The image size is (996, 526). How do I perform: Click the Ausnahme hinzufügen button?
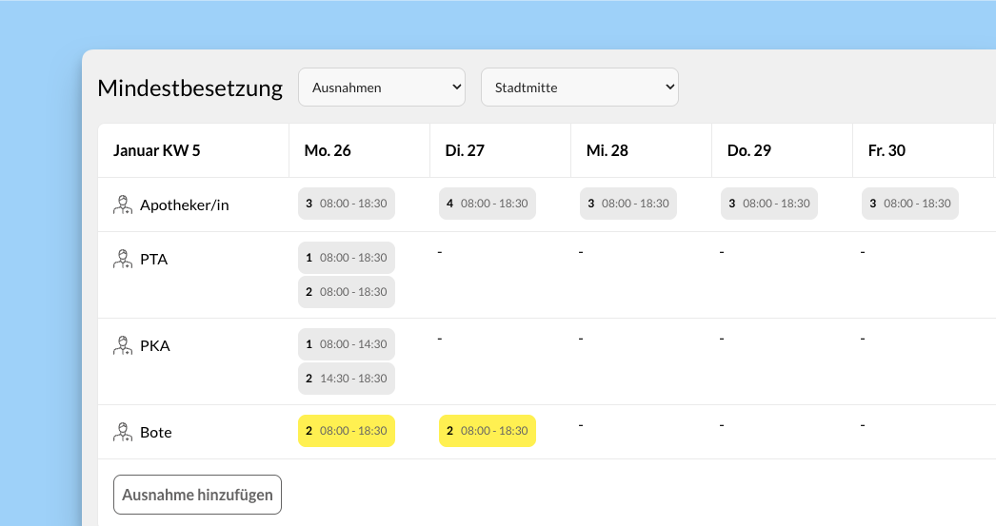click(x=197, y=495)
